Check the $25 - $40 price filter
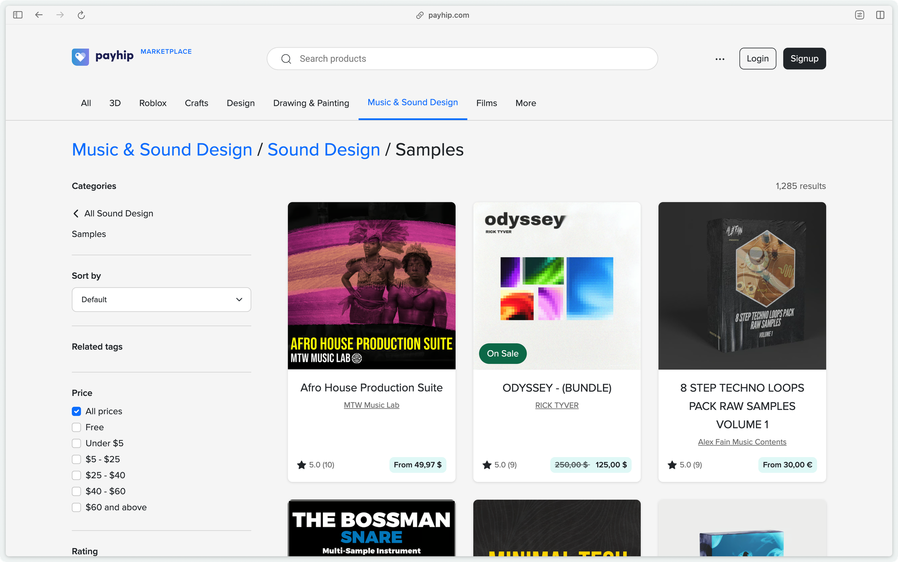 [76, 475]
